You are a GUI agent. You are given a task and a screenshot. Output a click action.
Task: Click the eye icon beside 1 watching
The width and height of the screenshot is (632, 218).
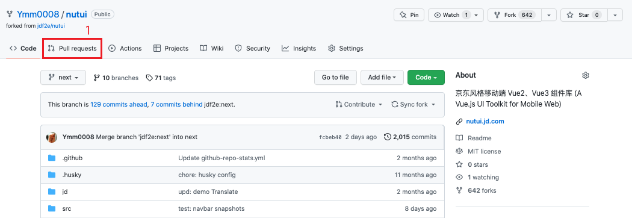(x=459, y=177)
